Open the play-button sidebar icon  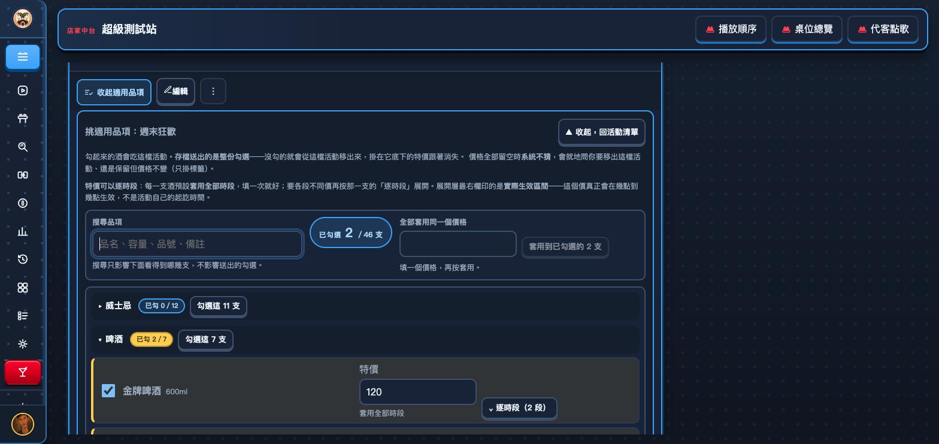[23, 90]
